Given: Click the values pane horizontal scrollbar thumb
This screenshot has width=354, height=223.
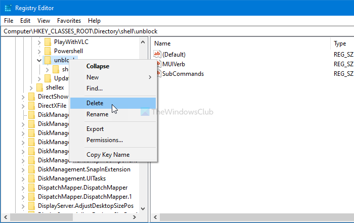Looking at the screenshot, I should click(257, 217).
